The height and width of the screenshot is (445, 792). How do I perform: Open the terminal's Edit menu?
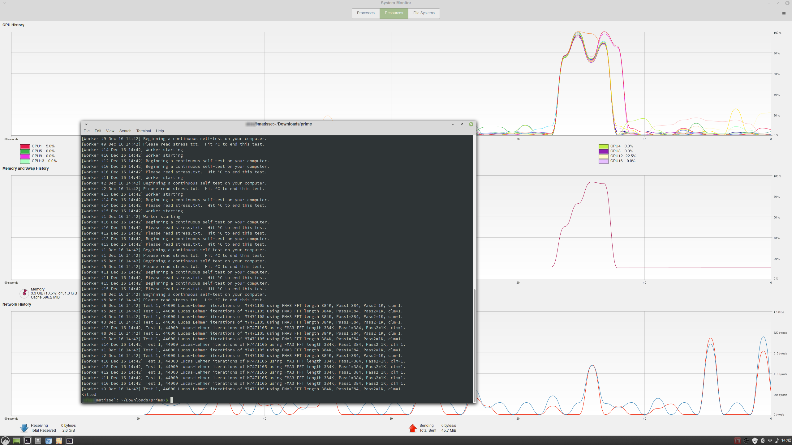tap(98, 131)
